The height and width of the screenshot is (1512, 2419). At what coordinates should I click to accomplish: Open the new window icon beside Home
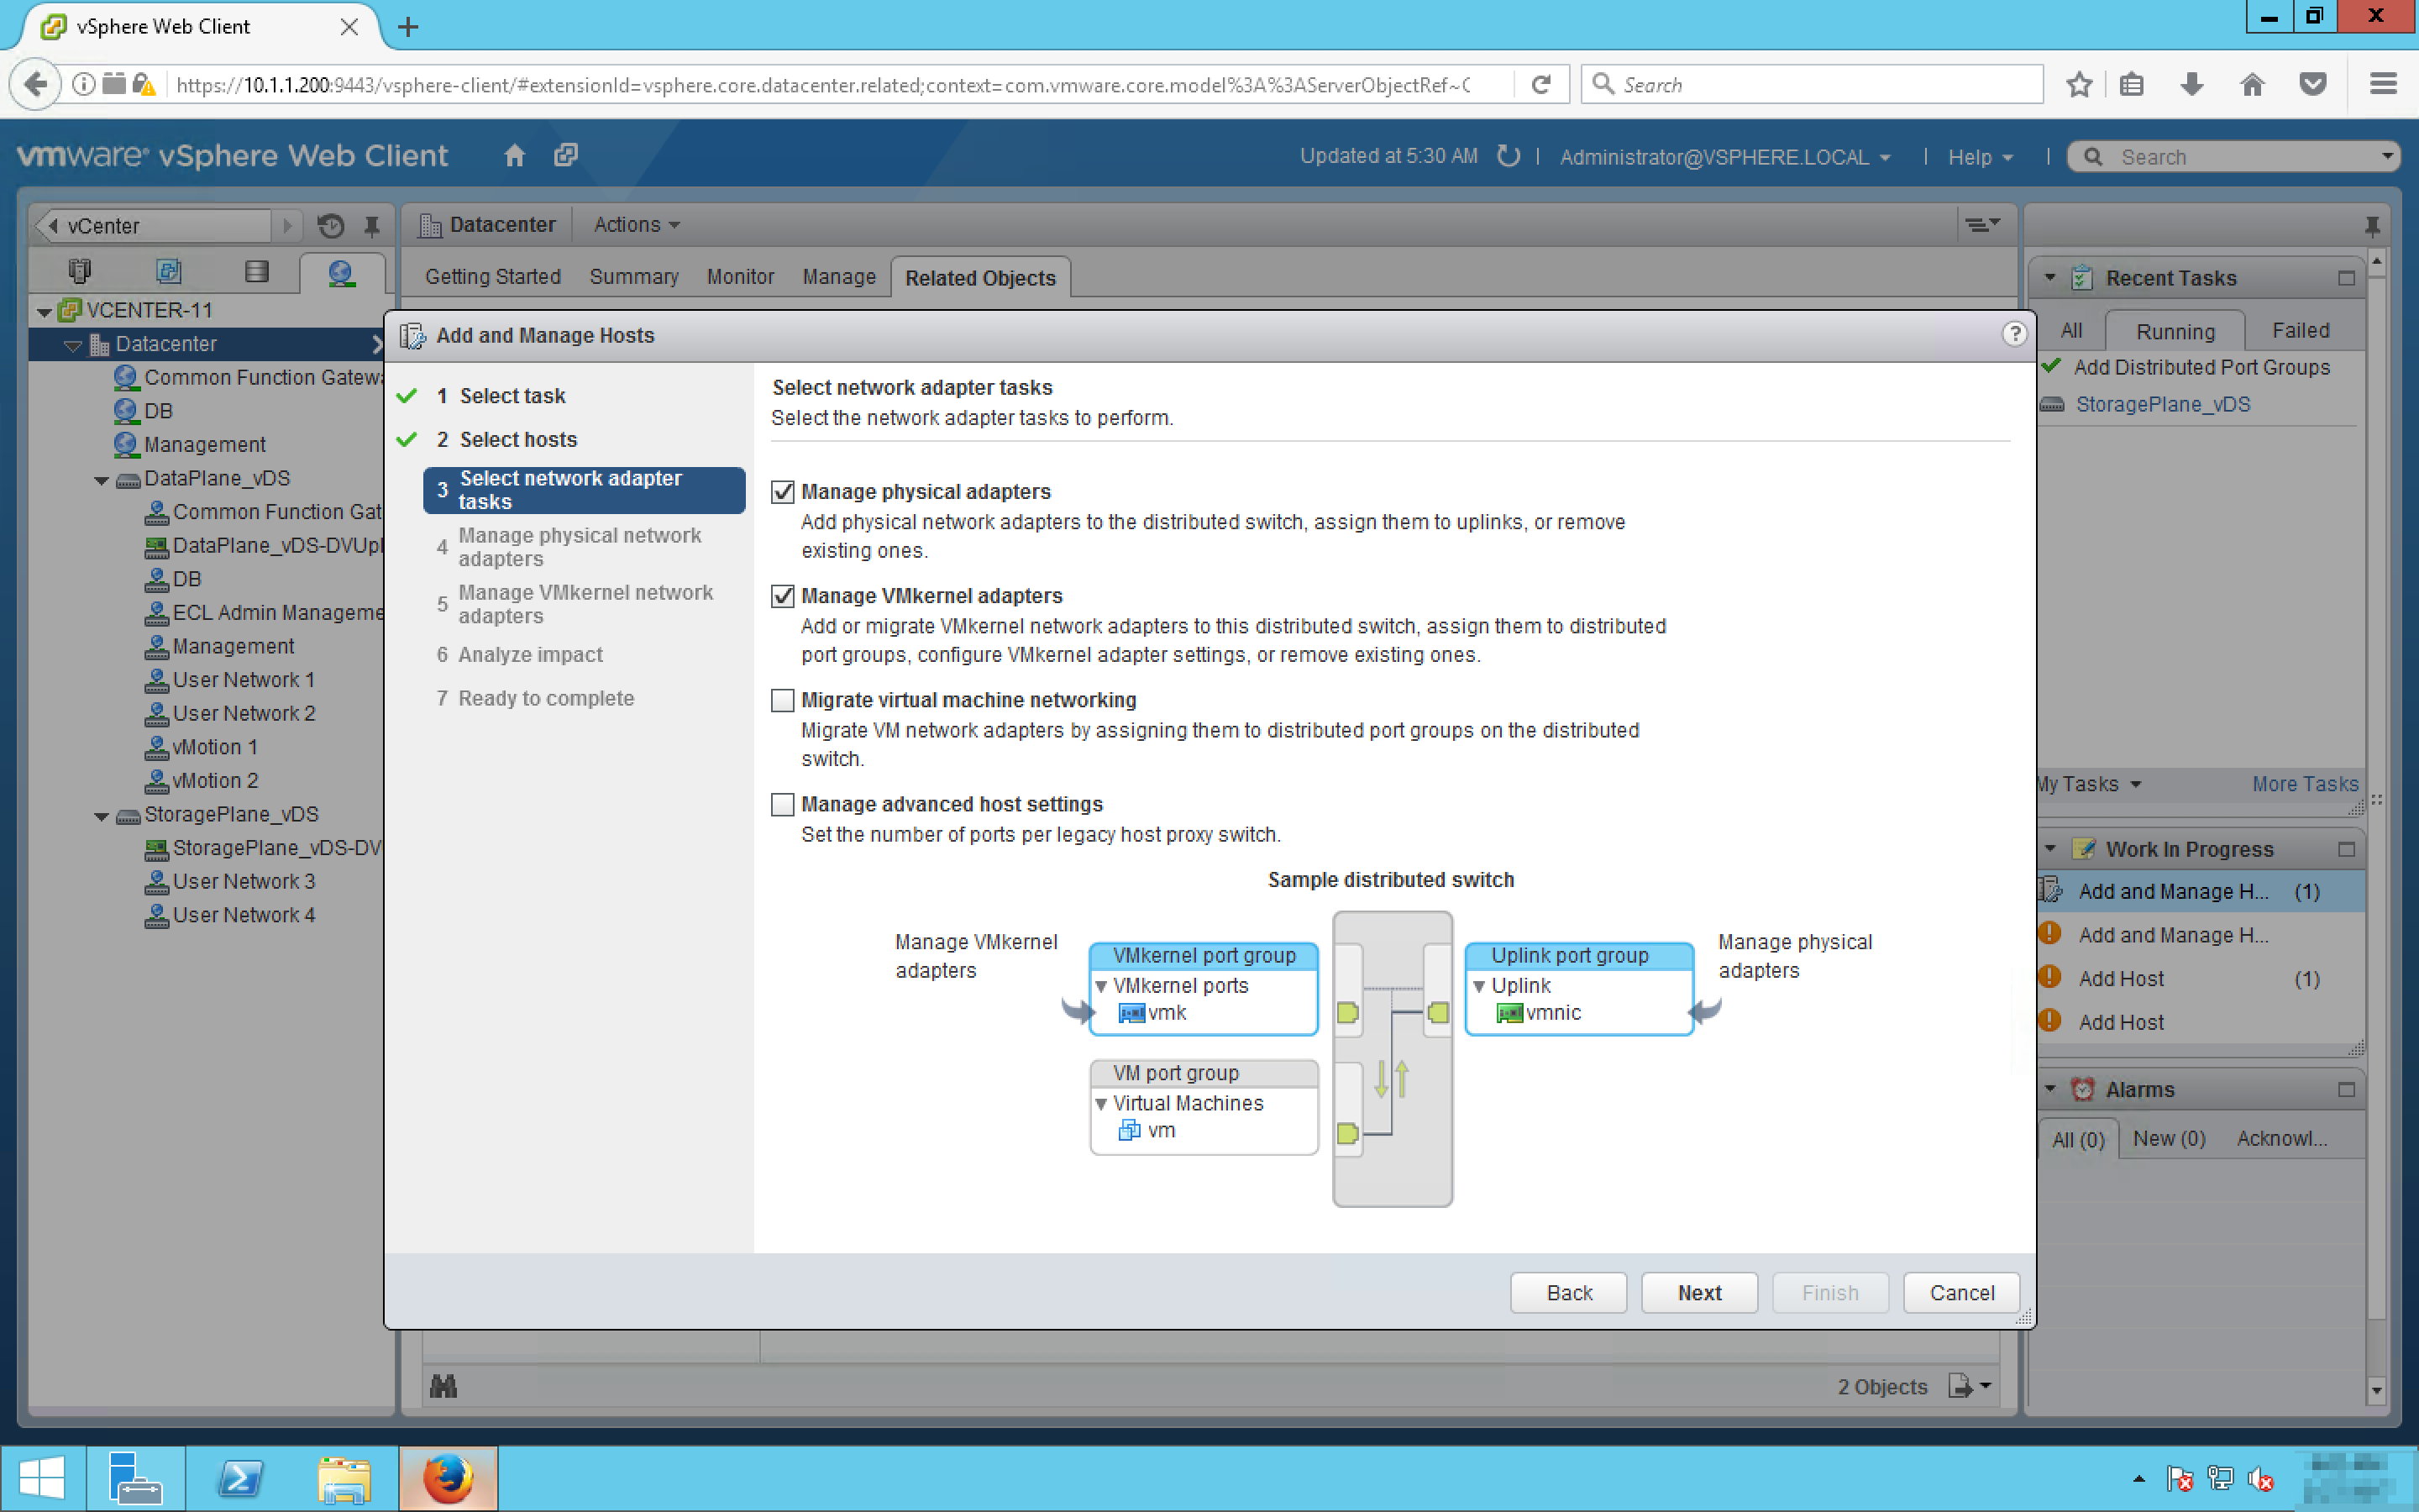[x=566, y=155]
